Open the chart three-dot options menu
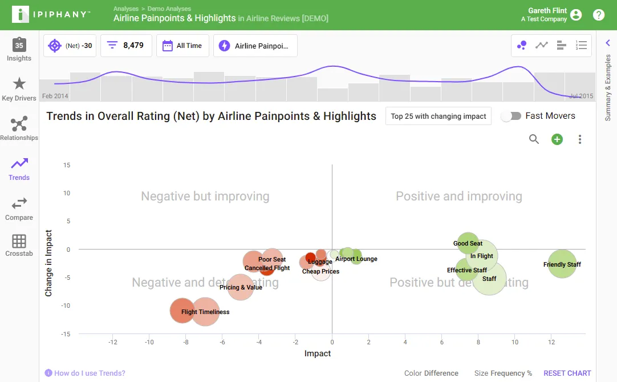 (x=579, y=139)
